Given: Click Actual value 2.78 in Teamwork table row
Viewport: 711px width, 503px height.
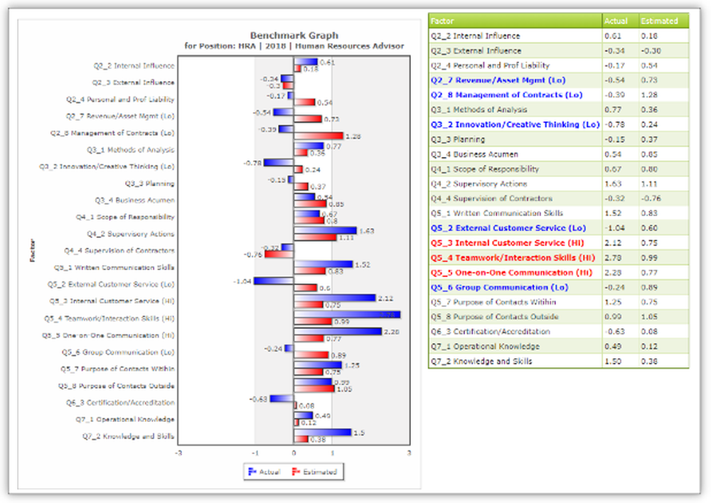Looking at the screenshot, I should tap(613, 258).
